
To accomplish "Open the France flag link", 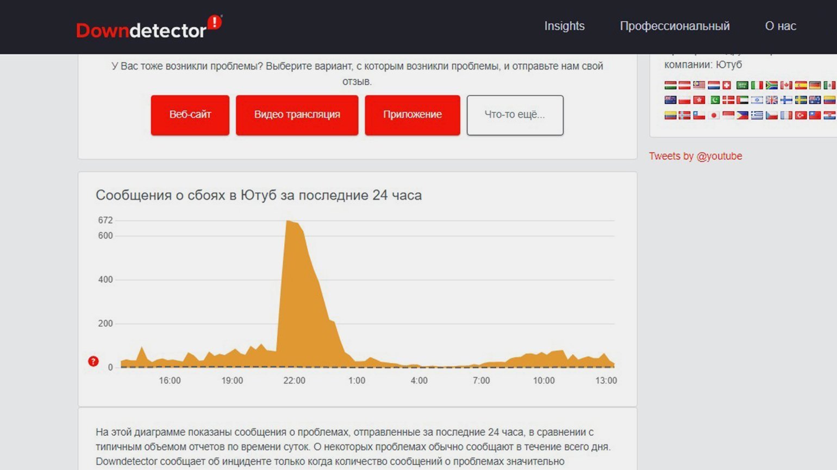I will (786, 115).
